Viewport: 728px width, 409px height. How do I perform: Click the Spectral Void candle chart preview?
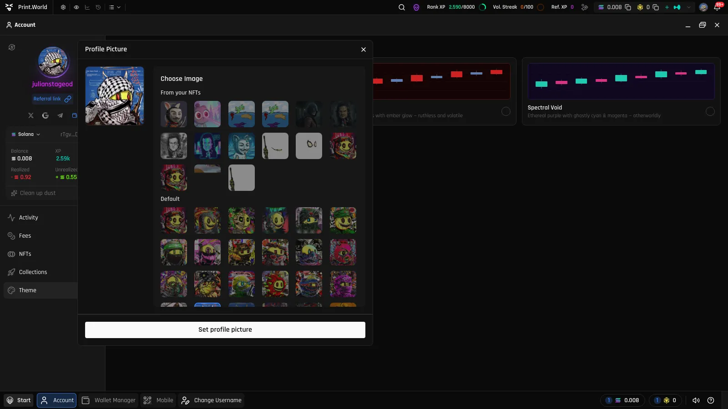(x=621, y=81)
